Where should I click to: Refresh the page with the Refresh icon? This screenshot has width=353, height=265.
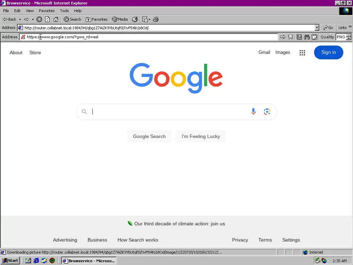pyautogui.click(x=47, y=19)
